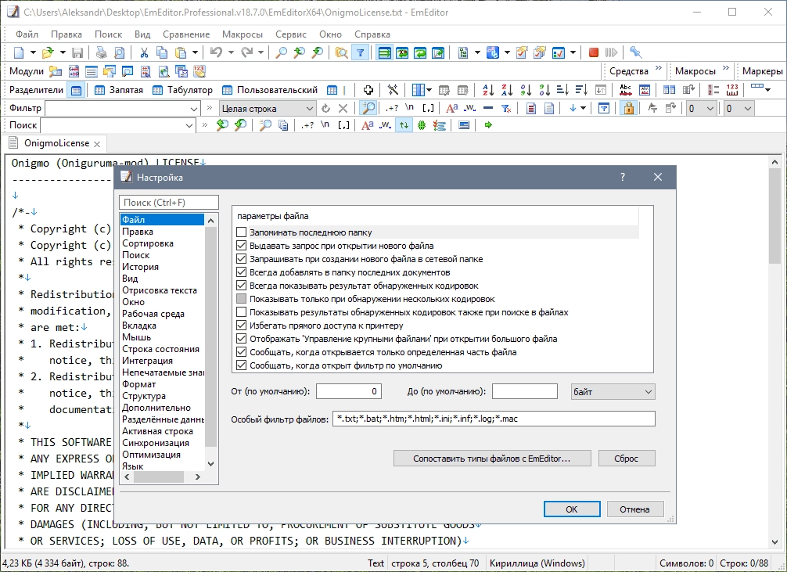The height and width of the screenshot is (572, 787).
Task: Open the 'байт' units dropdown
Action: pyautogui.click(x=613, y=392)
